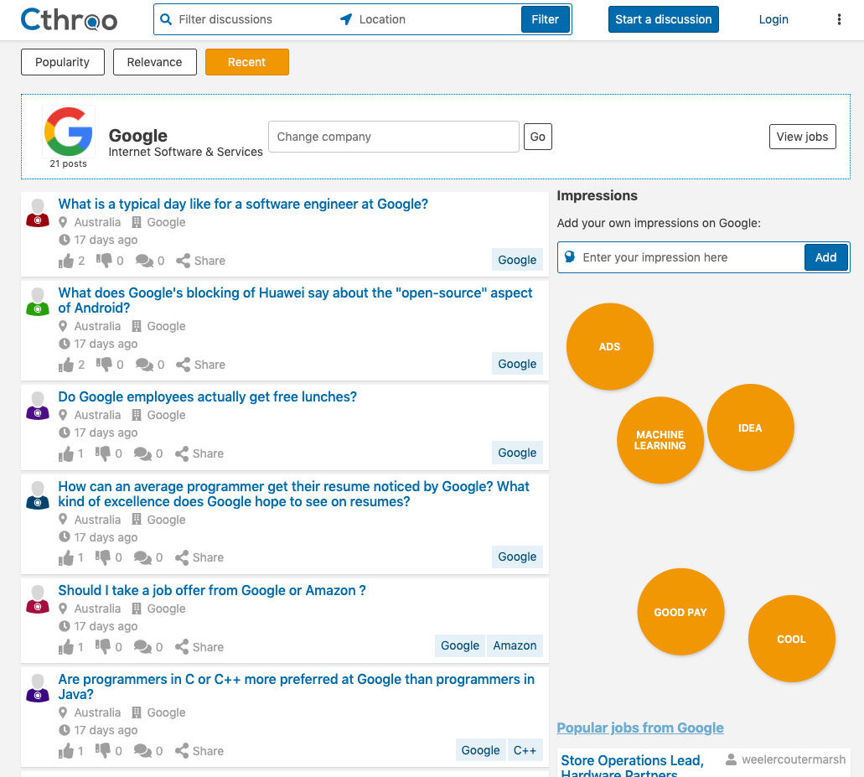
Task: Like the free lunches post
Action: (66, 453)
